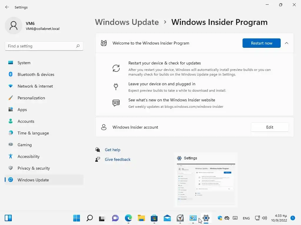This screenshot has width=301, height=225.
Task: Click the Windows Update breadcrumb link
Action: tap(127, 22)
